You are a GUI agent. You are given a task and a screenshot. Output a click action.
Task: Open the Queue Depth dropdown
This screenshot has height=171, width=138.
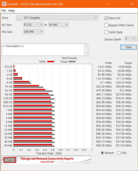click(131, 39)
